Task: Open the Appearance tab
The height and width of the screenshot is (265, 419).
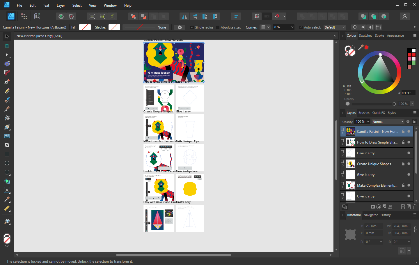Action: [x=395, y=36]
